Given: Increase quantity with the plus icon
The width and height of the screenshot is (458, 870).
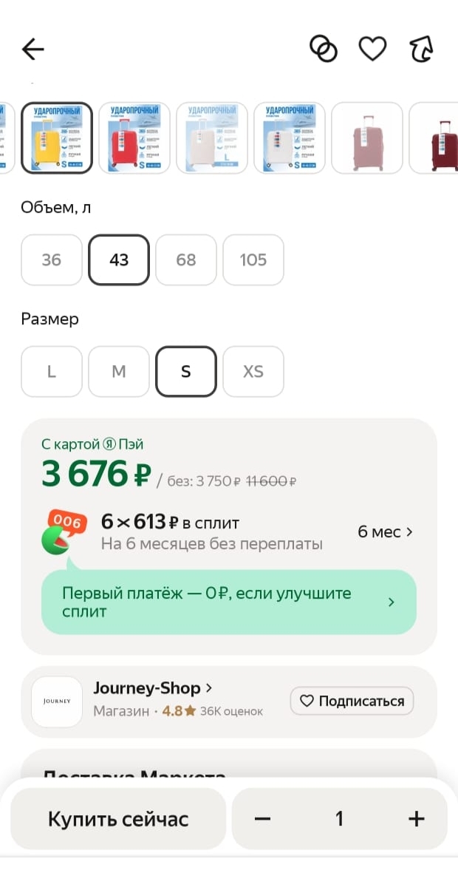Looking at the screenshot, I should pyautogui.click(x=417, y=819).
